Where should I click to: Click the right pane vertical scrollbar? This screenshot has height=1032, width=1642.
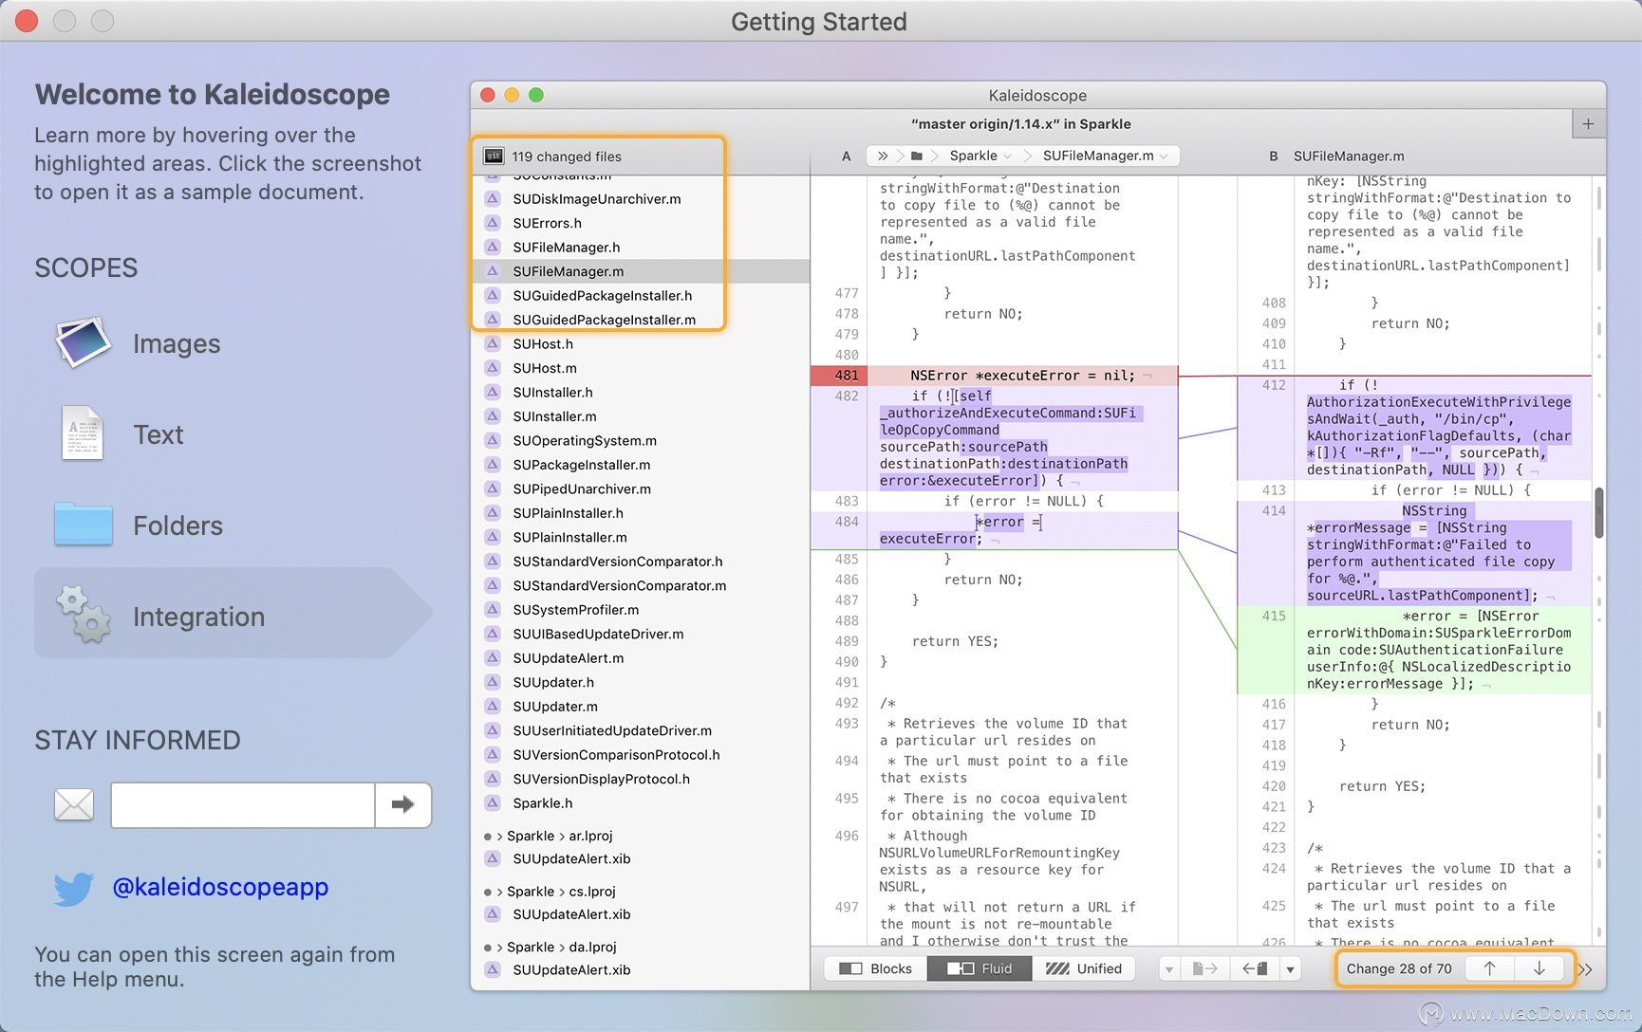[1599, 512]
